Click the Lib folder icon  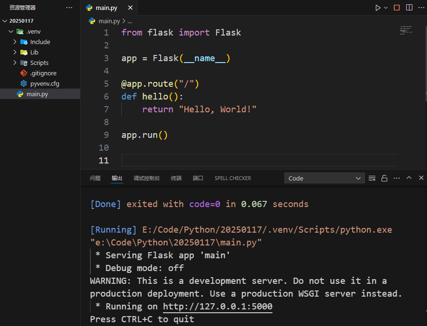[x=24, y=52]
